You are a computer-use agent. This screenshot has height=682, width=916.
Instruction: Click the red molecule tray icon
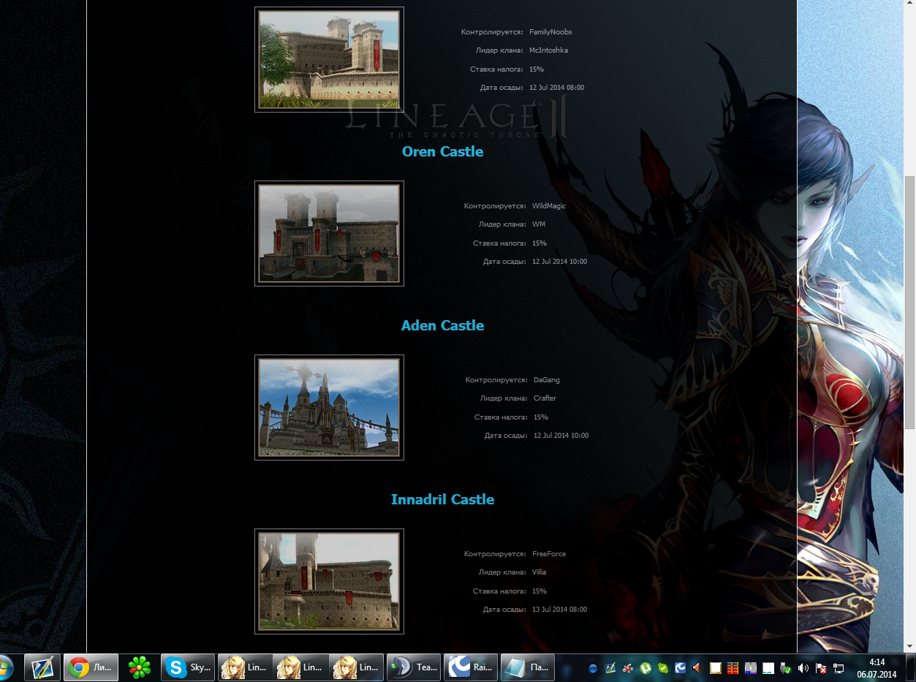click(x=628, y=668)
